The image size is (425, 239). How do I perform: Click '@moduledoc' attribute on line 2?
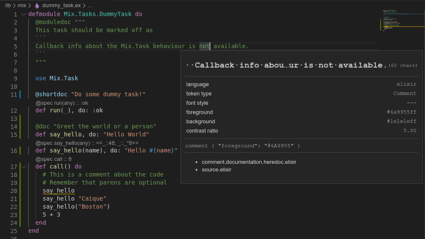(53, 22)
